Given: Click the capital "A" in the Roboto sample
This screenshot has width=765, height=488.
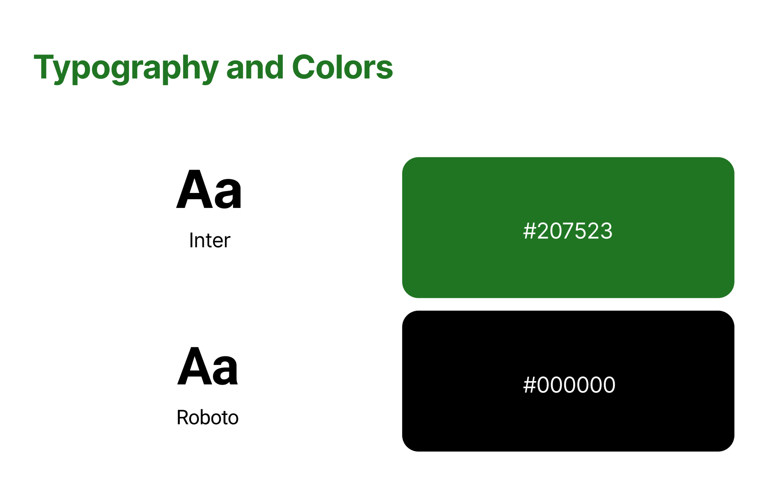Looking at the screenshot, I should coord(195,366).
